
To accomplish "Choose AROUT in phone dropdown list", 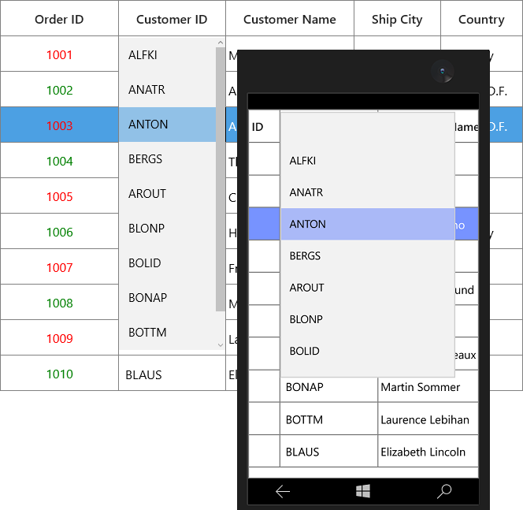I will click(x=368, y=288).
